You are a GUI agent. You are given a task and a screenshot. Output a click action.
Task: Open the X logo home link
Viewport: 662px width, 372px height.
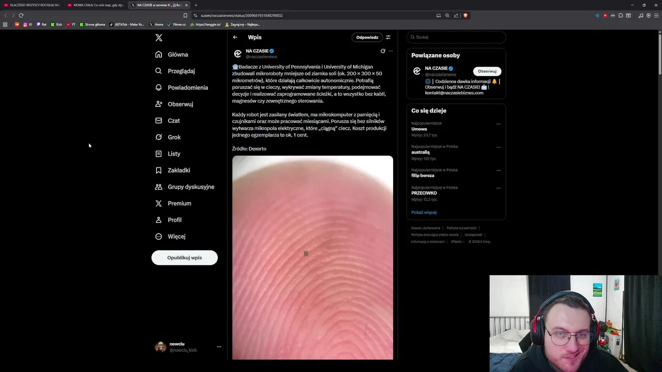point(159,38)
